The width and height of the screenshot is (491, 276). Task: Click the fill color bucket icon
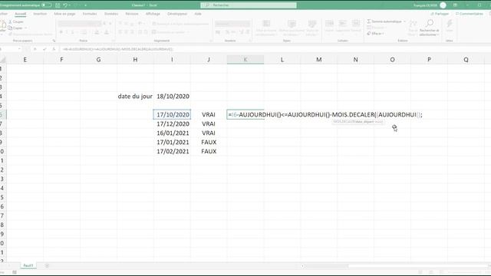click(97, 32)
